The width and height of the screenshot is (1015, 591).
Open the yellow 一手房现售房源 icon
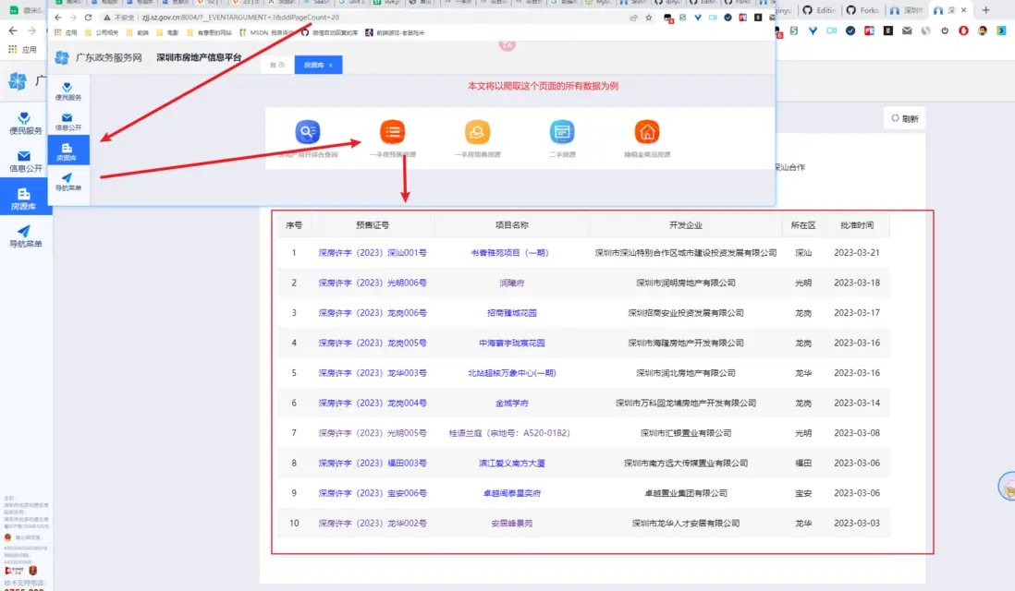tap(478, 132)
